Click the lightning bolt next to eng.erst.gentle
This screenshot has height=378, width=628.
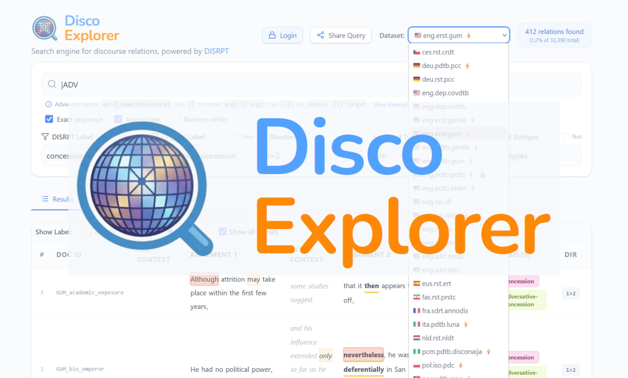click(473, 120)
